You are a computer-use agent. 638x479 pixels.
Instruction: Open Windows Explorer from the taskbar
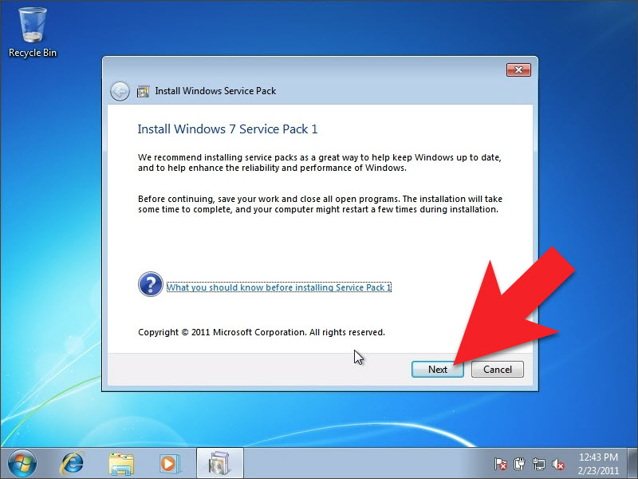click(x=121, y=462)
